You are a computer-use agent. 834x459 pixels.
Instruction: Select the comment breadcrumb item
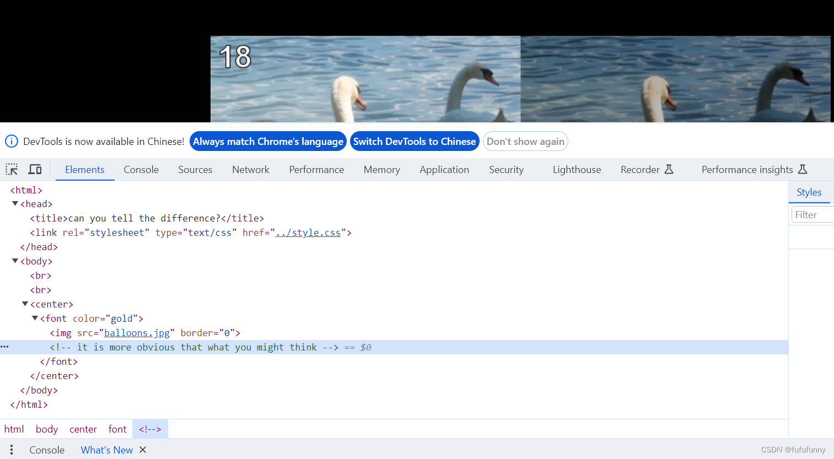tap(150, 429)
